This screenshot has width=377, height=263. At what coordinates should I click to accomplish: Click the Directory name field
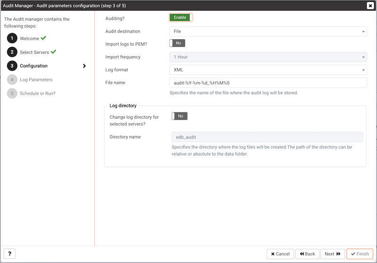click(x=267, y=137)
